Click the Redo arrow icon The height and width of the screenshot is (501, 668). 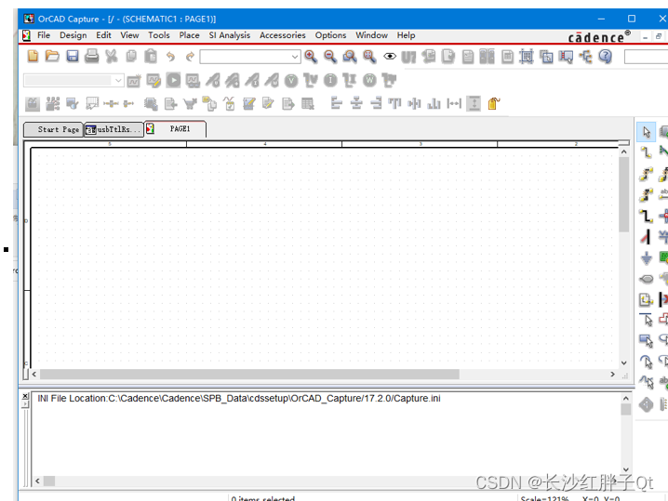tap(190, 56)
